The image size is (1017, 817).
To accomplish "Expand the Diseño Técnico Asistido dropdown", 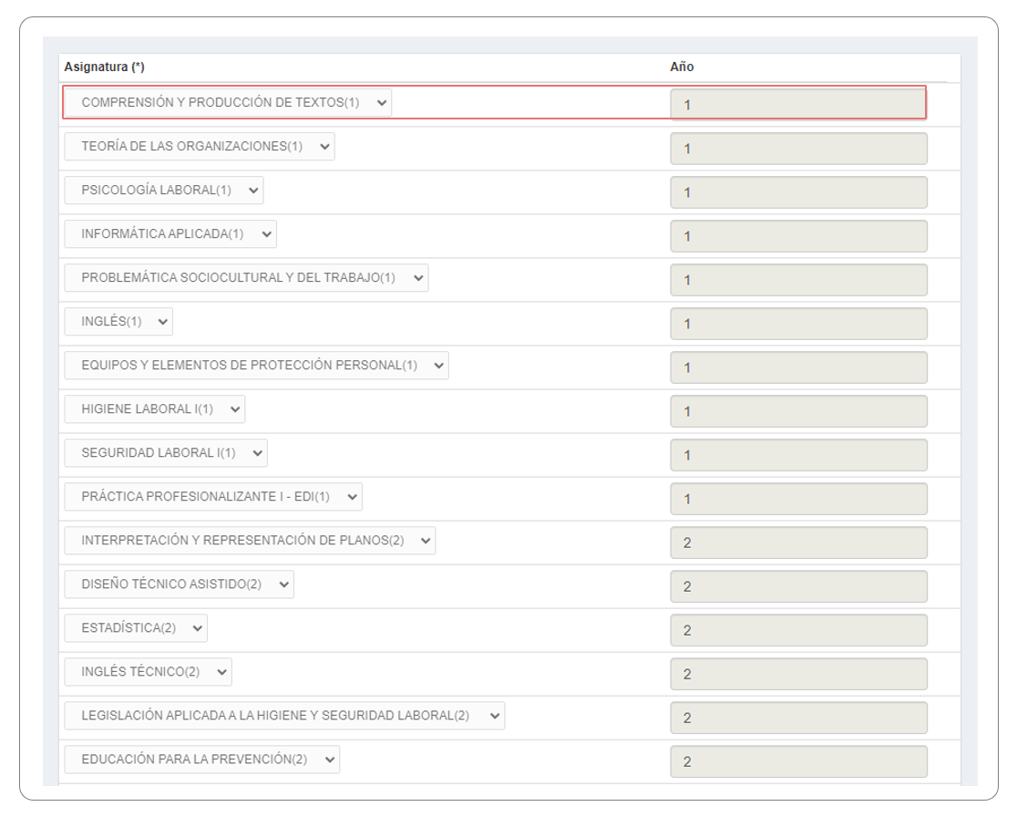I will (180, 584).
